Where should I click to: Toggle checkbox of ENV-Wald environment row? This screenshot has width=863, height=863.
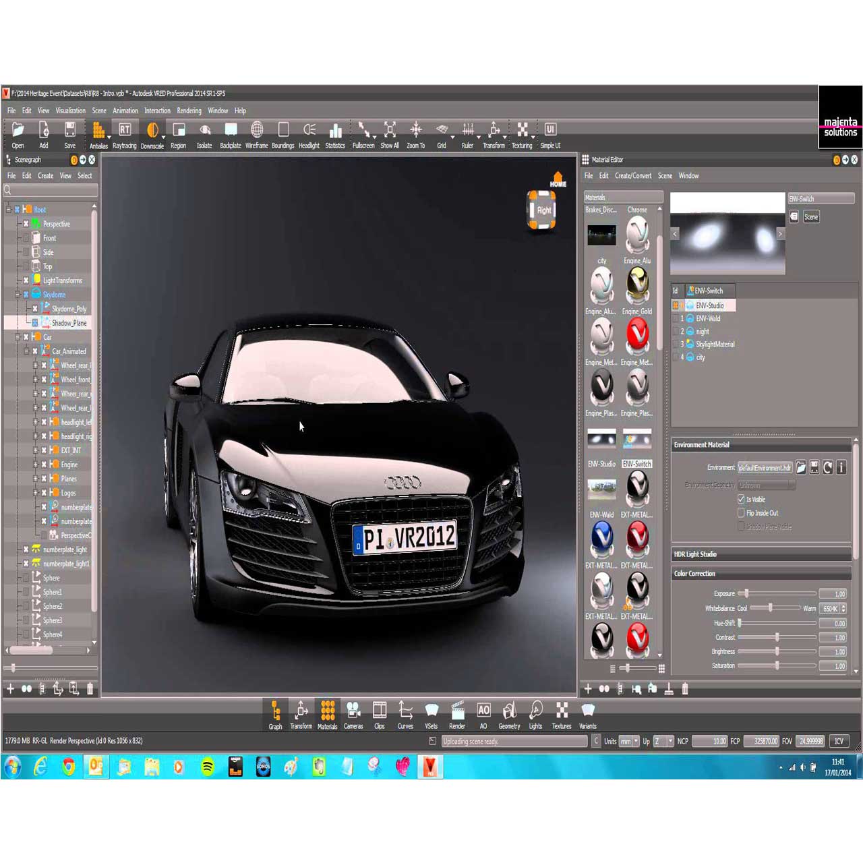click(676, 319)
